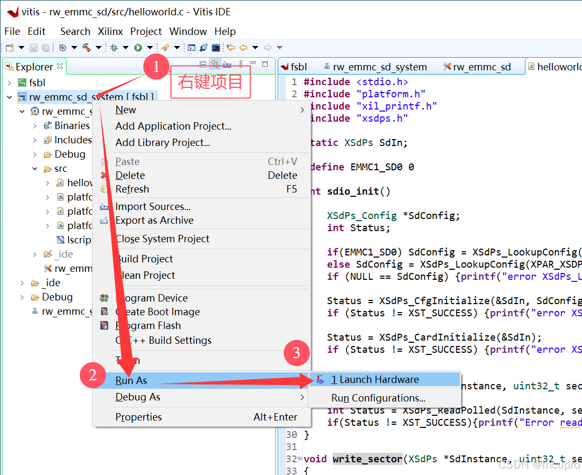Click Collapse All in Explorer panel
The image size is (582, 475).
pos(203,64)
